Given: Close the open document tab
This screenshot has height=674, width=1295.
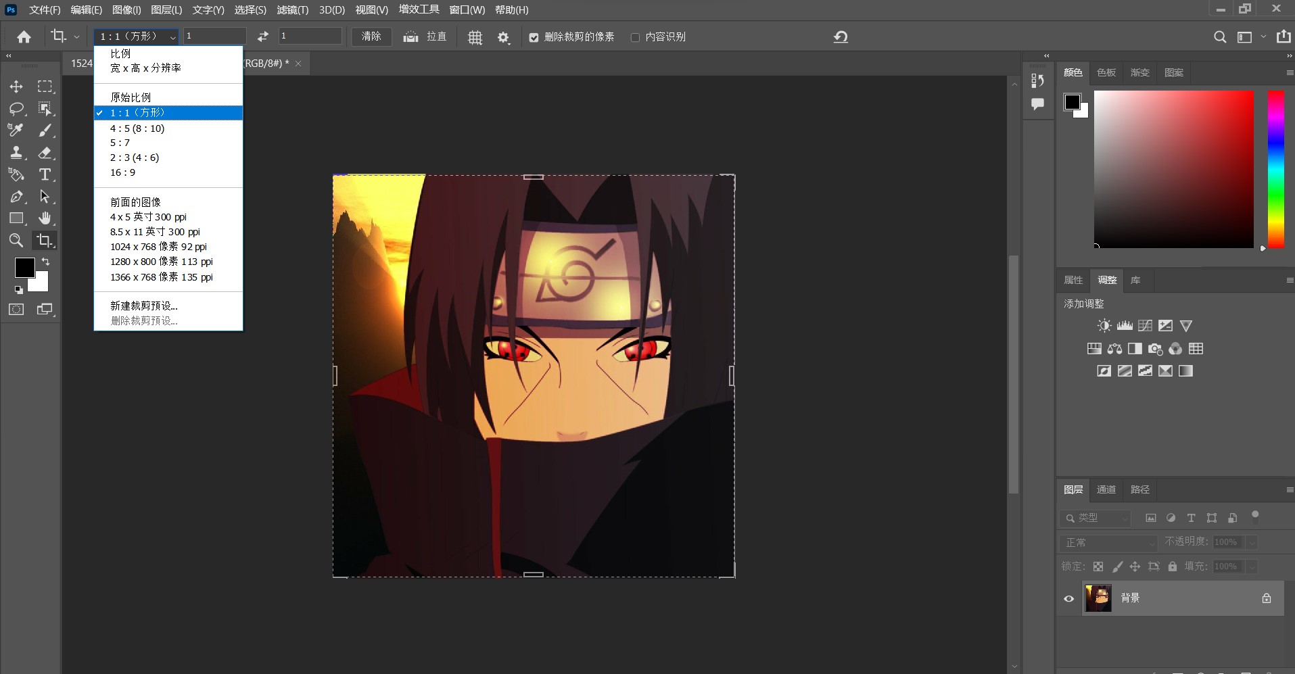Looking at the screenshot, I should pyautogui.click(x=298, y=64).
